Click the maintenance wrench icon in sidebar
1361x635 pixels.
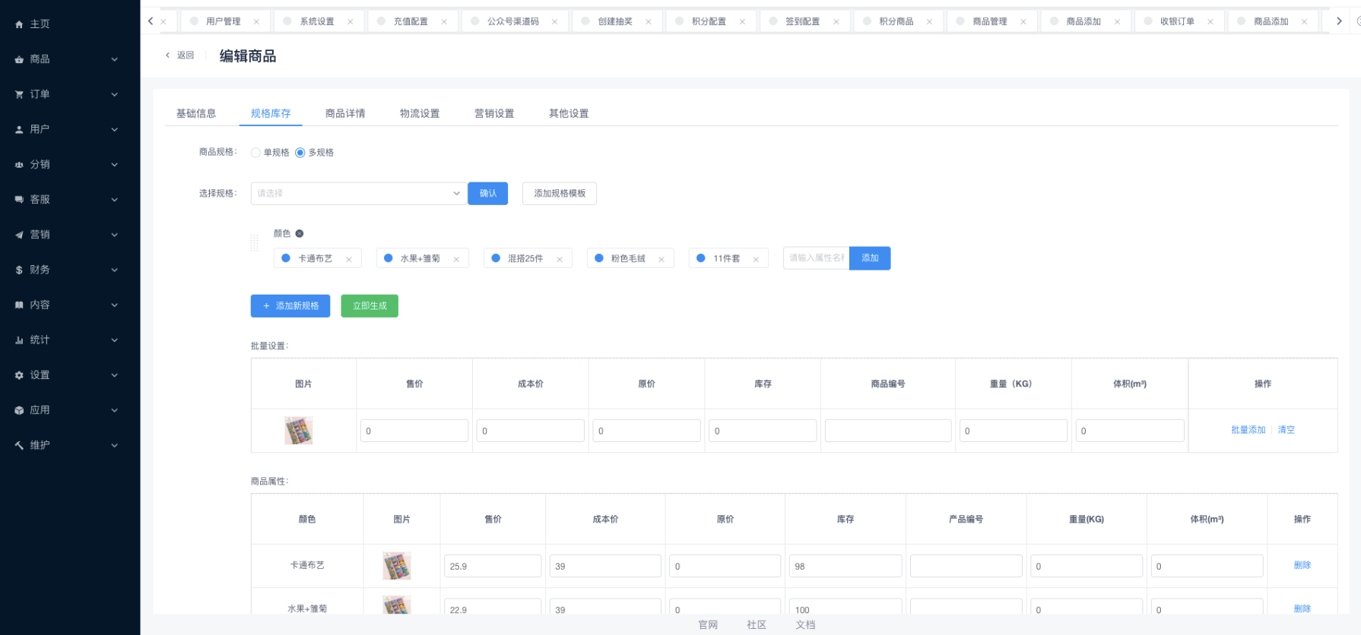point(19,445)
